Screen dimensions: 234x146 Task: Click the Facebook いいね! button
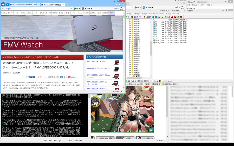pyautogui.click(x=31, y=77)
